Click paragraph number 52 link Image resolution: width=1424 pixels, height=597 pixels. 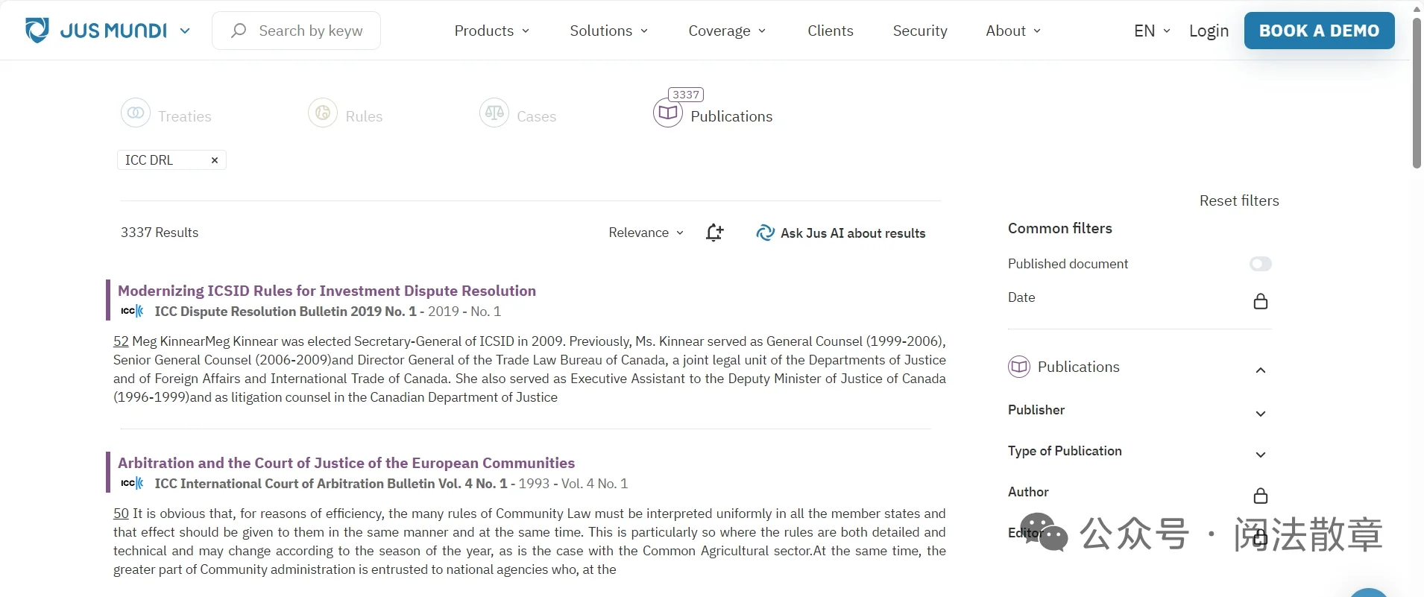click(121, 341)
